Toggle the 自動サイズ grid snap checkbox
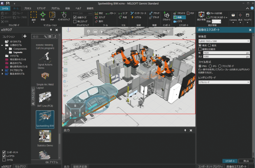This screenshot has width=255, height=168. click(x=75, y=17)
